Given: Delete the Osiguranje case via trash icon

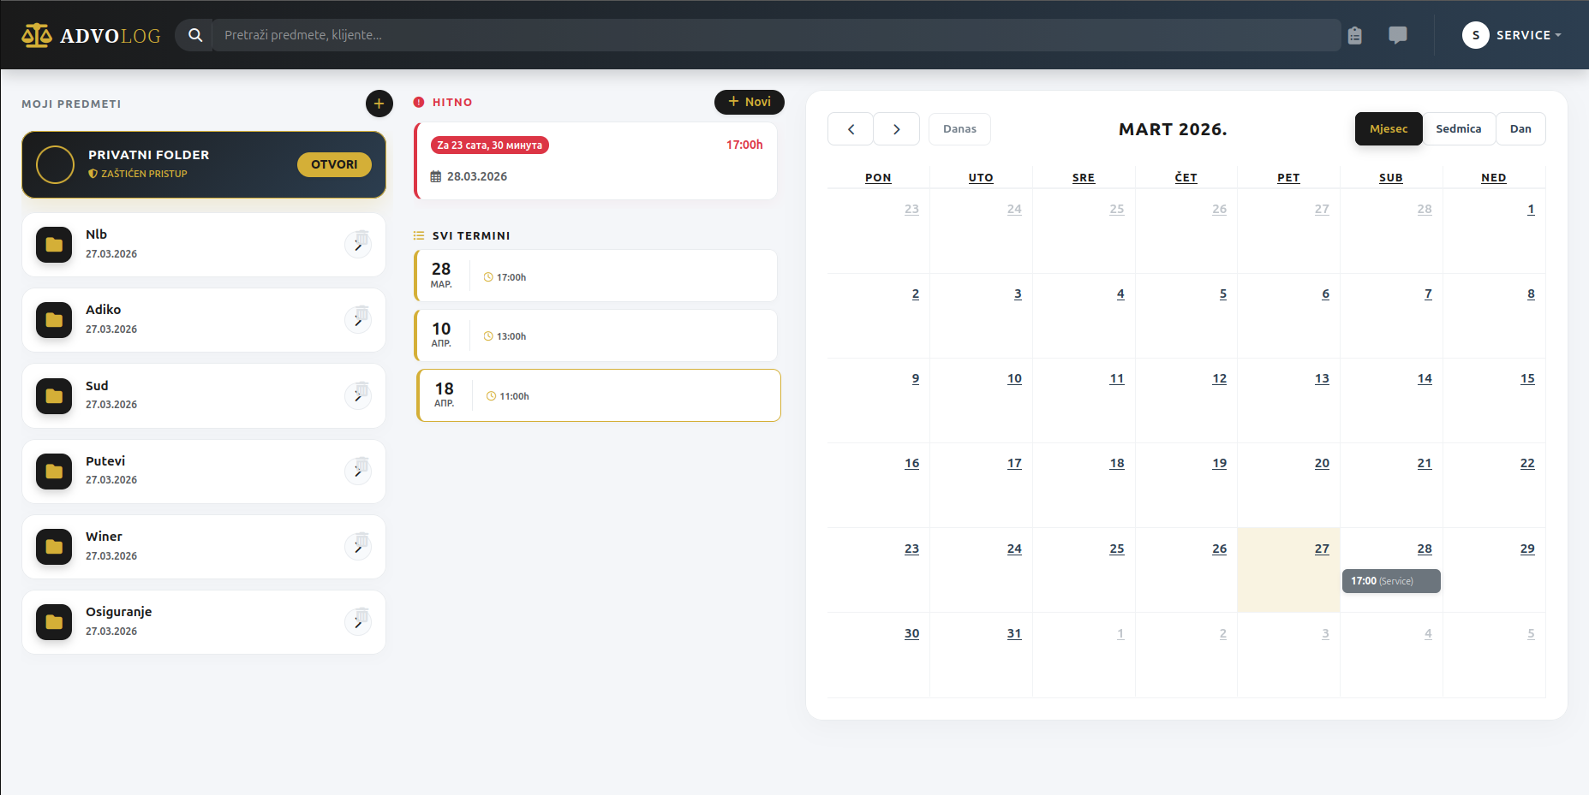Looking at the screenshot, I should [362, 615].
